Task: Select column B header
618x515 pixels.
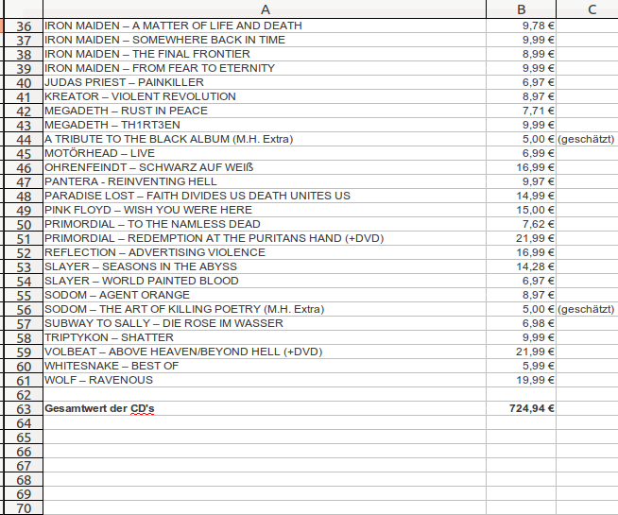Action: coord(521,9)
